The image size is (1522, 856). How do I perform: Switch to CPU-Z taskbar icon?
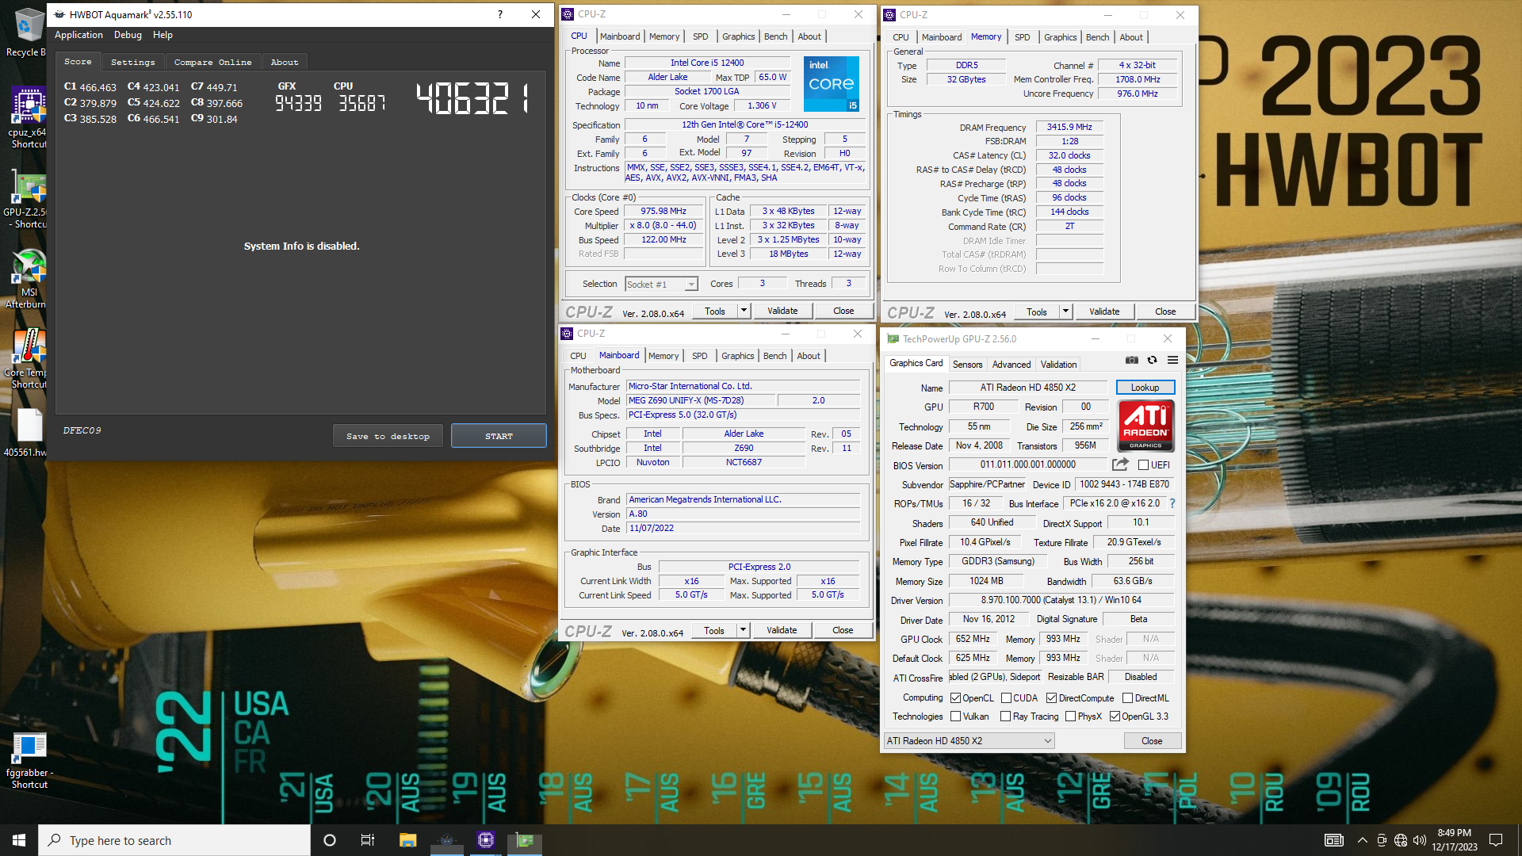485,840
